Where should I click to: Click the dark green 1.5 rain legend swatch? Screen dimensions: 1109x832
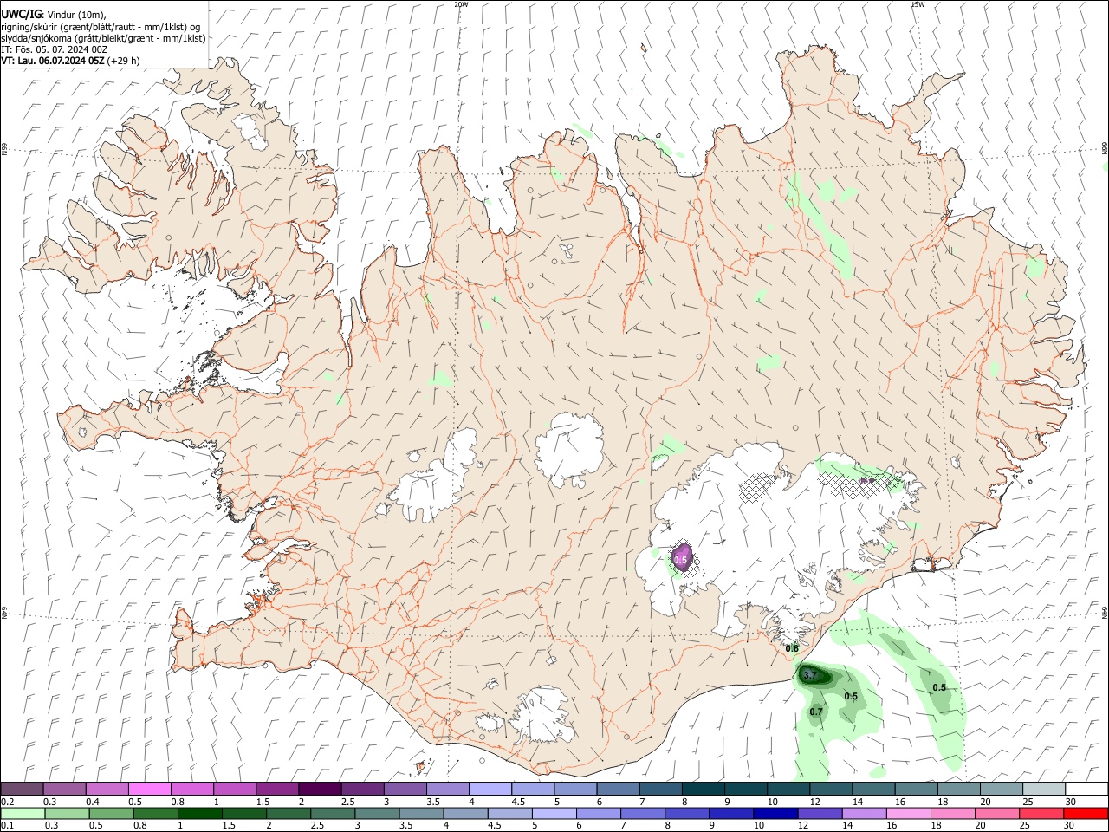point(243,813)
